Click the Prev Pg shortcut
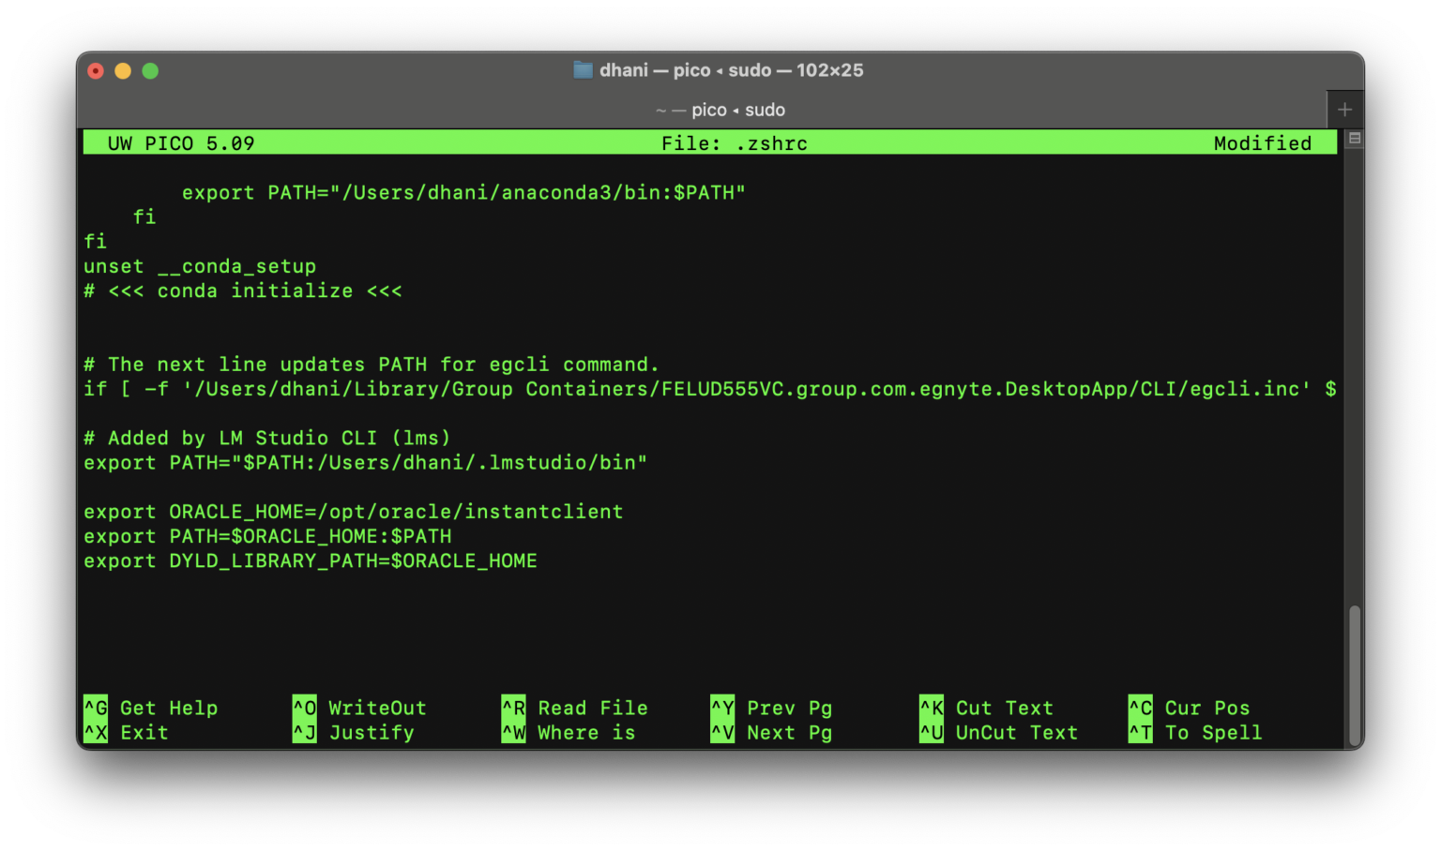 pyautogui.click(x=789, y=708)
